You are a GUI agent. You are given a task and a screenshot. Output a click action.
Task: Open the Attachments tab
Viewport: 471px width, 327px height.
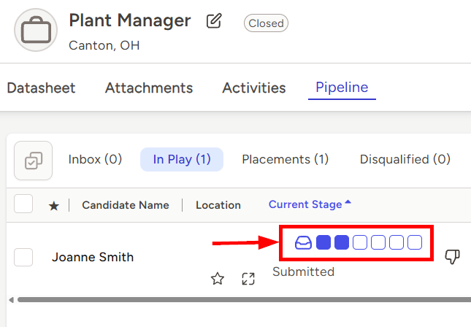(x=149, y=88)
